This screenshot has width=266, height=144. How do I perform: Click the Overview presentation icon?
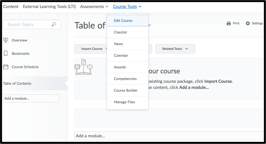point(6,40)
